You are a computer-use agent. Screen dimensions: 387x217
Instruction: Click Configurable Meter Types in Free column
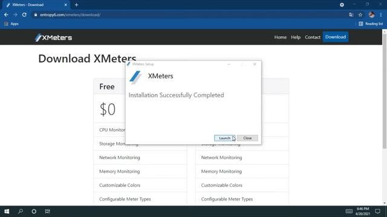tap(125, 199)
